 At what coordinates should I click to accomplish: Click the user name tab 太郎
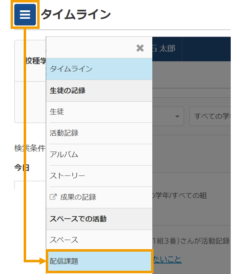(167, 49)
